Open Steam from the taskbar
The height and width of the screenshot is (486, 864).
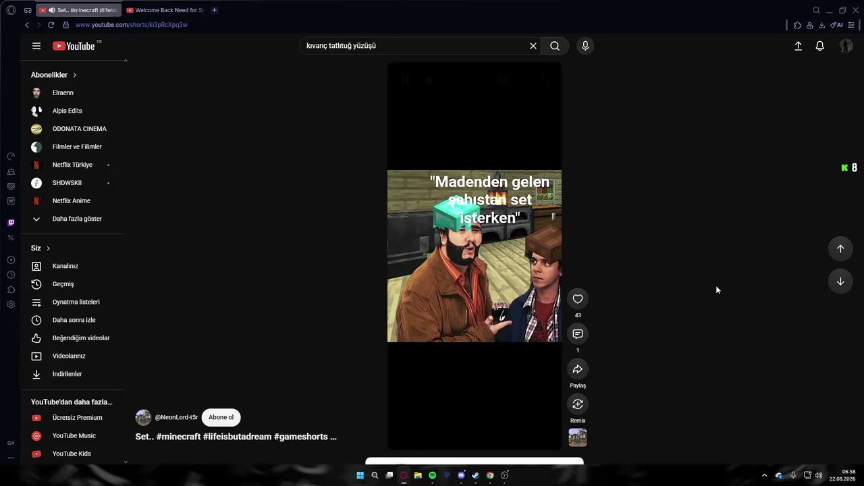(476, 475)
